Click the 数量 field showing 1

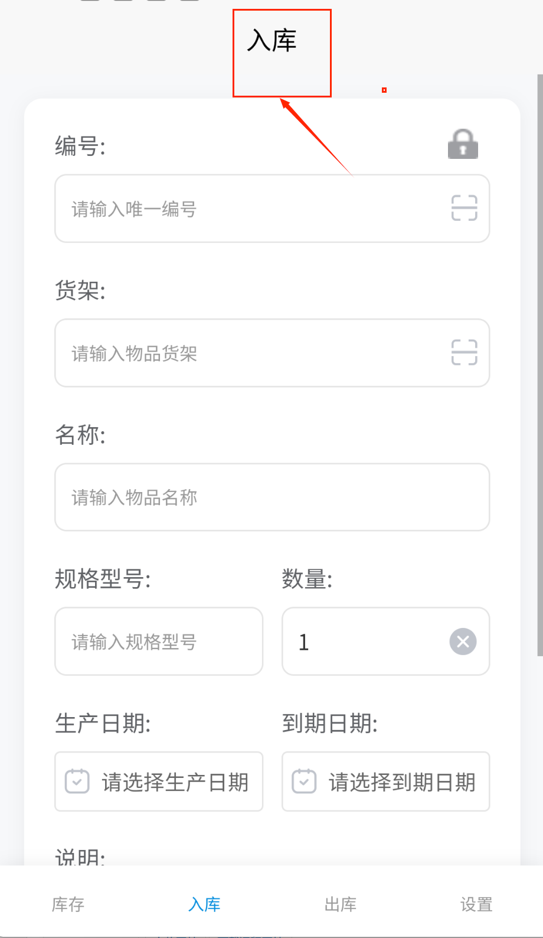pyautogui.click(x=366, y=641)
